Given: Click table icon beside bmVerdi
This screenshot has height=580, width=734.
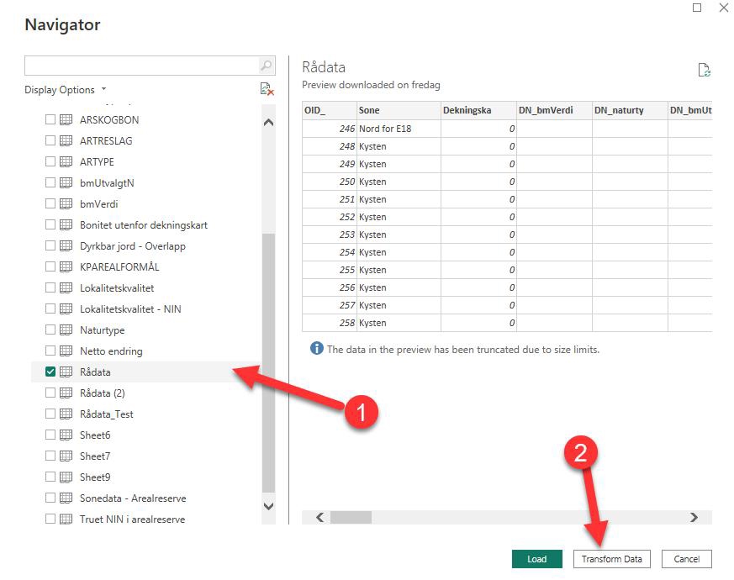Looking at the screenshot, I should tap(66, 203).
